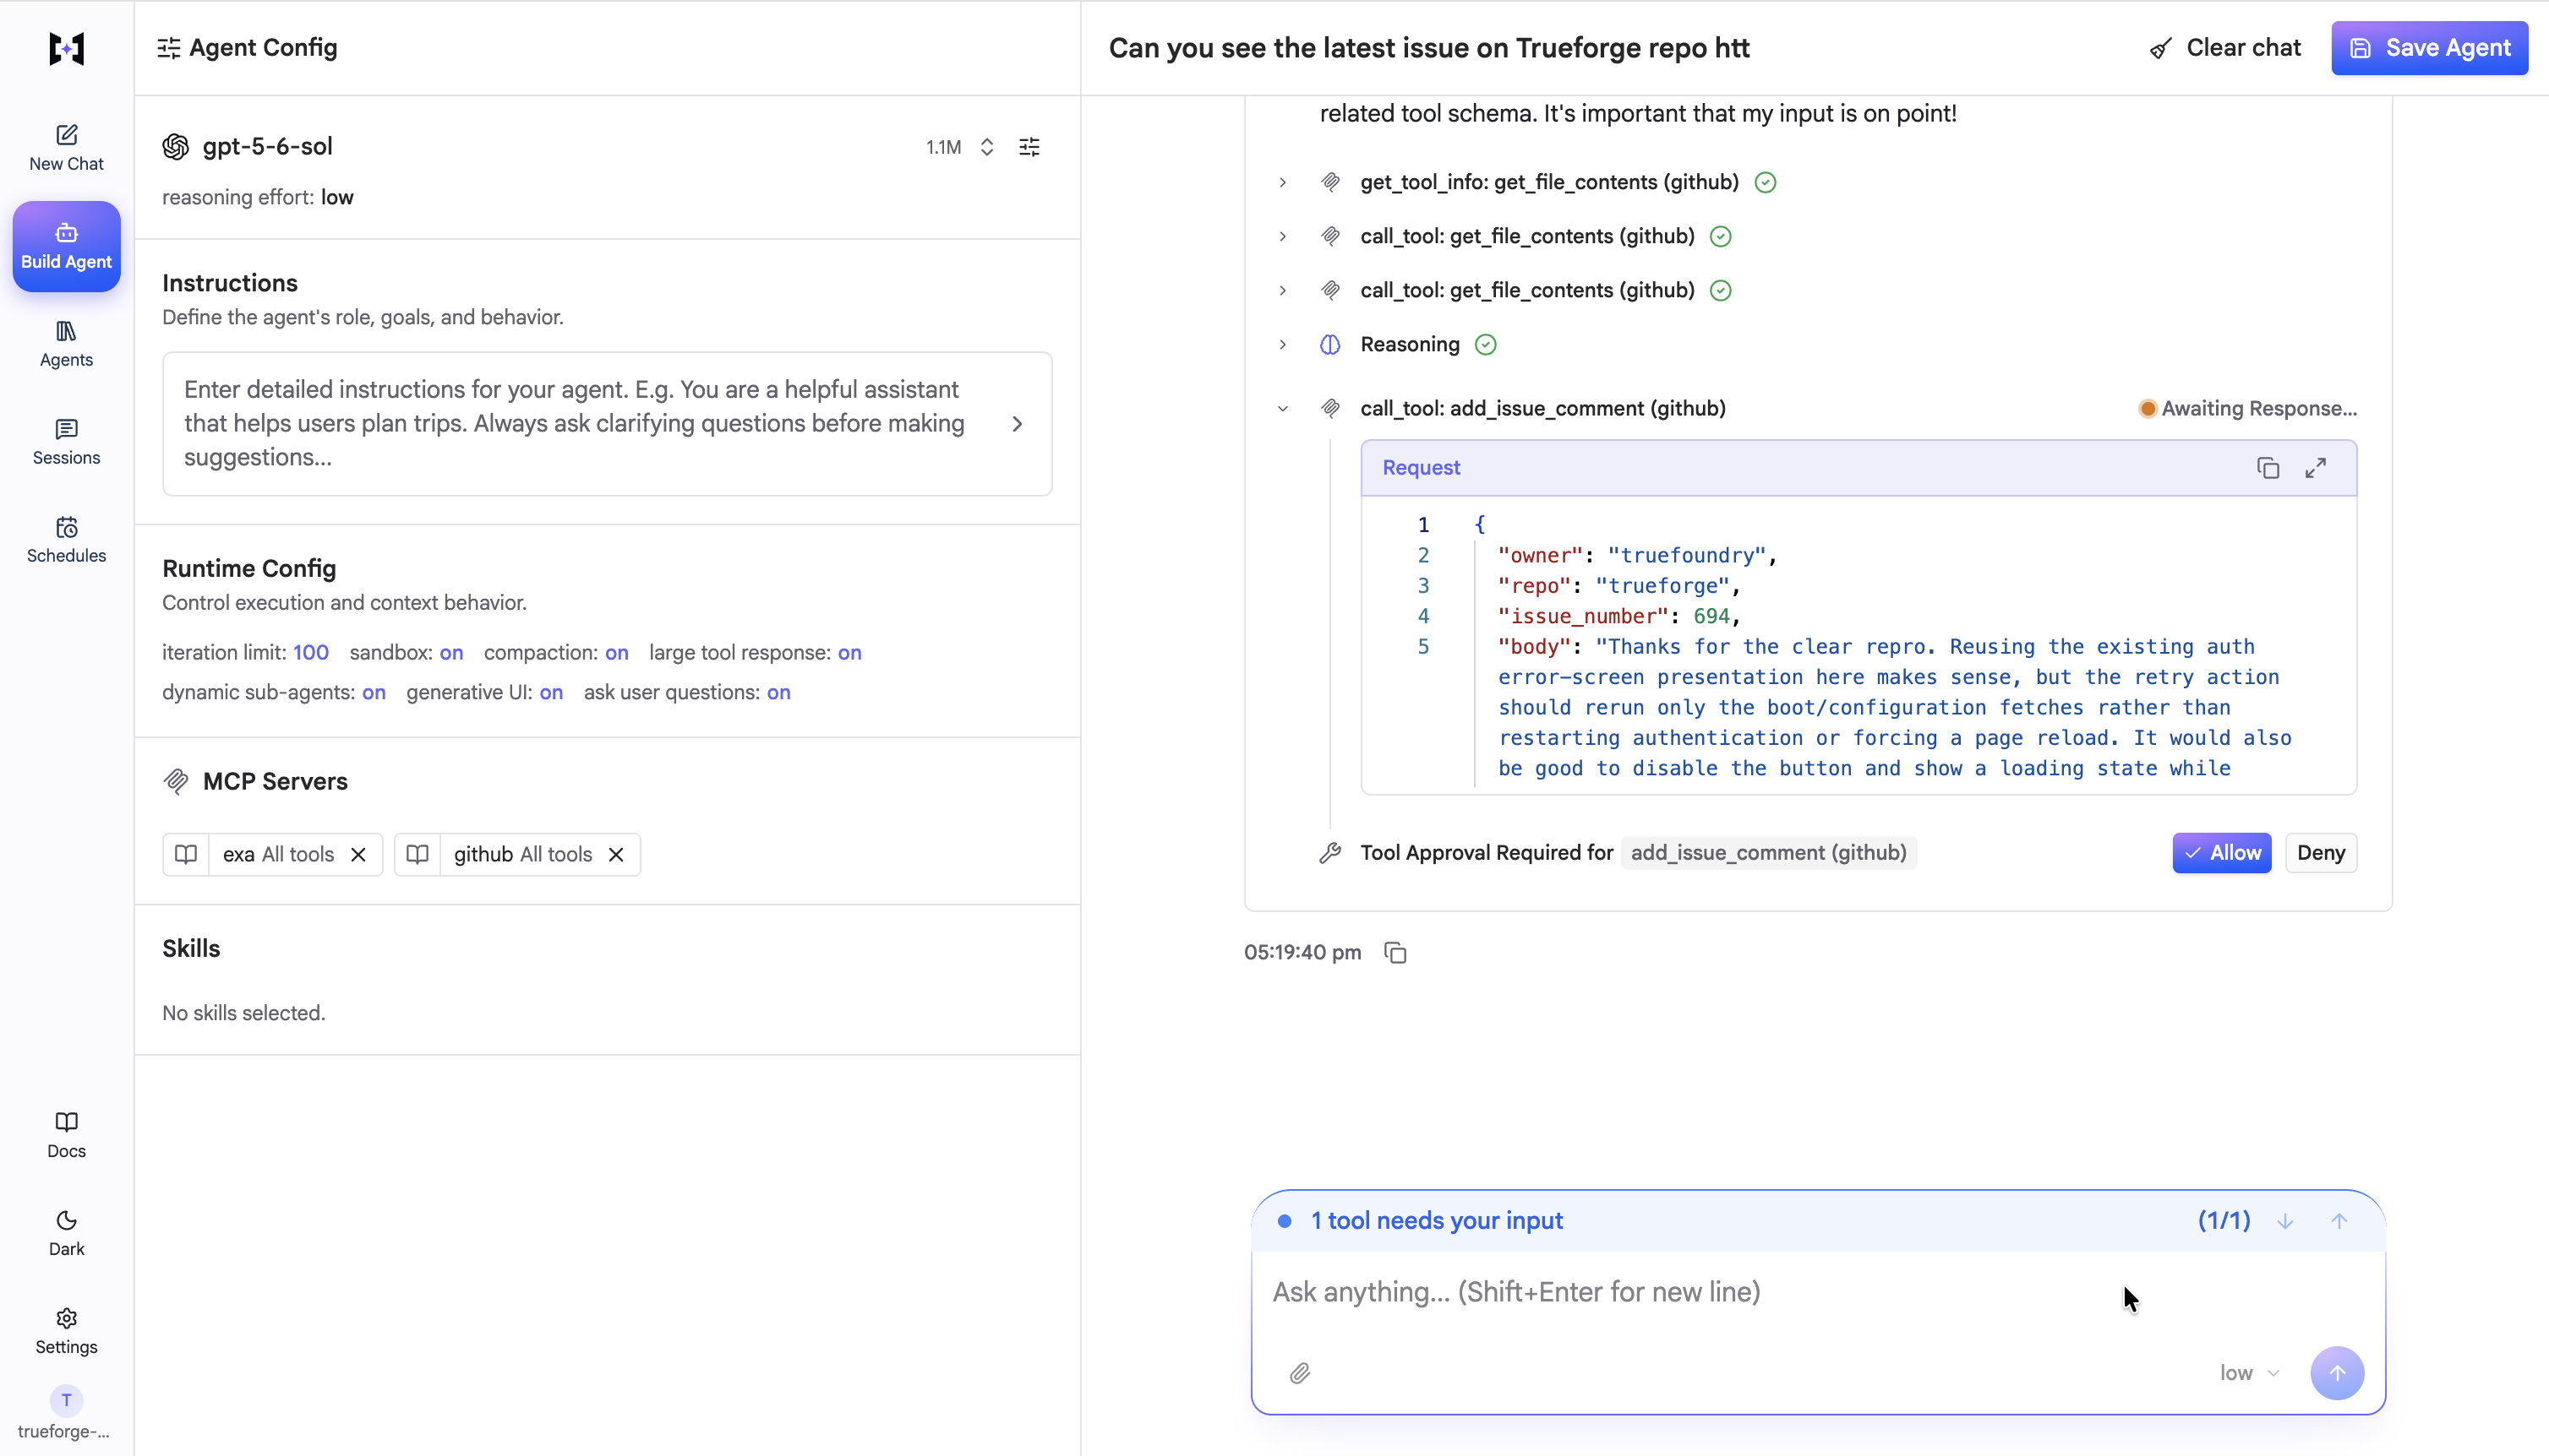The width and height of the screenshot is (2549, 1456).
Task: Remove the exa MCP server
Action: coord(358,854)
